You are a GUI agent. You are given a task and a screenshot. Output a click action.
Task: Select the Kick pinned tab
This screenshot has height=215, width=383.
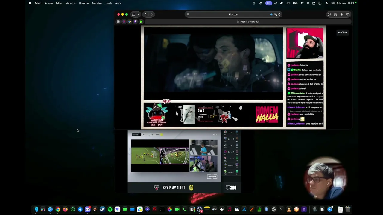141,21
